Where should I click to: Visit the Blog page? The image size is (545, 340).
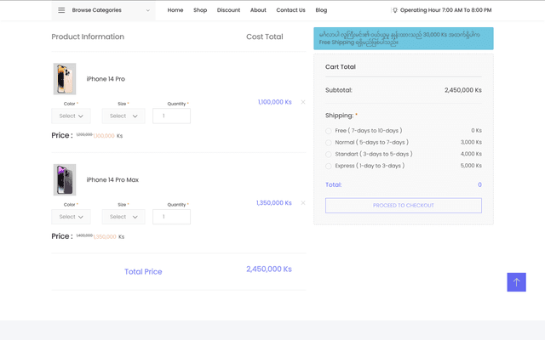click(321, 10)
